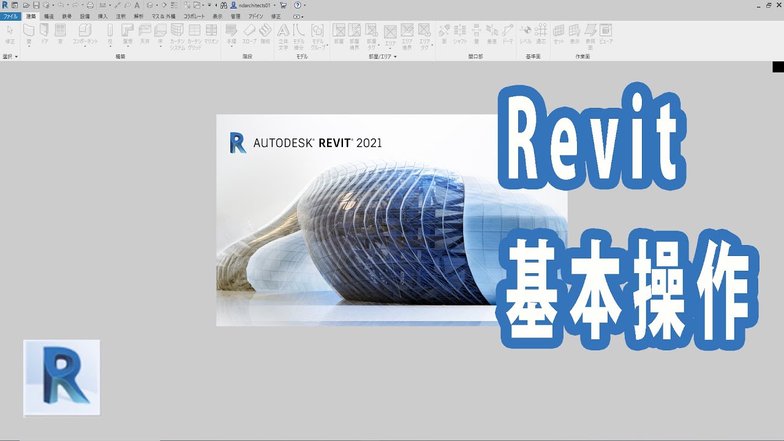The width and height of the screenshot is (784, 441).
Task: Select the 階段 (Stair) tool
Action: coord(265,34)
